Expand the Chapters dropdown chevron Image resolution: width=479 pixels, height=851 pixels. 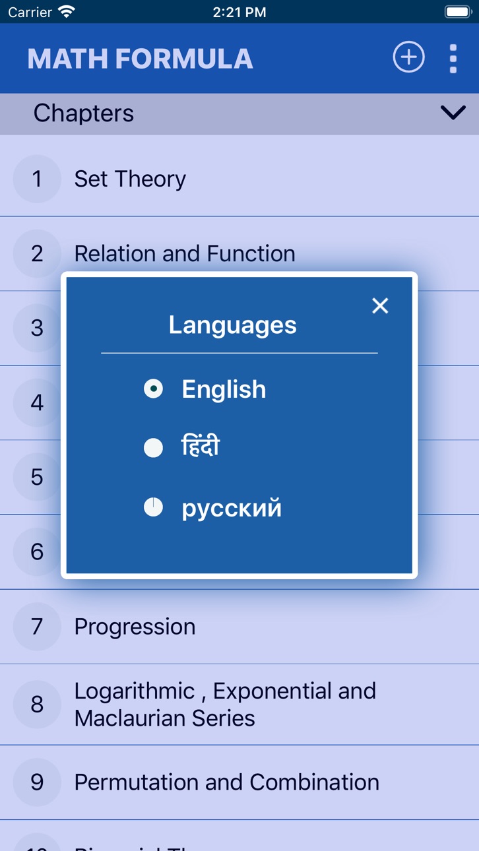(x=453, y=113)
